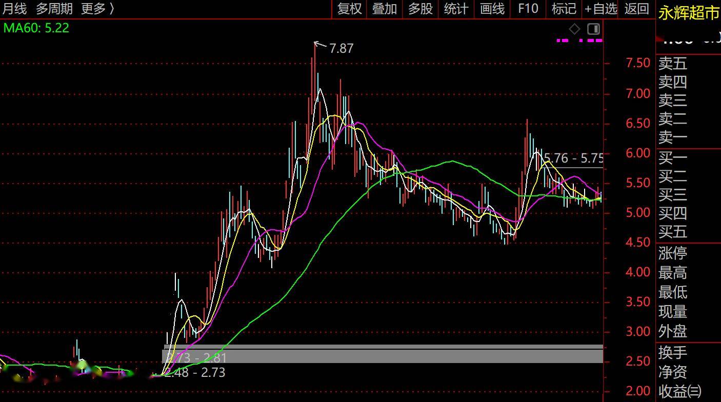Select the MA60: 5.22 indicator label

(x=36, y=28)
